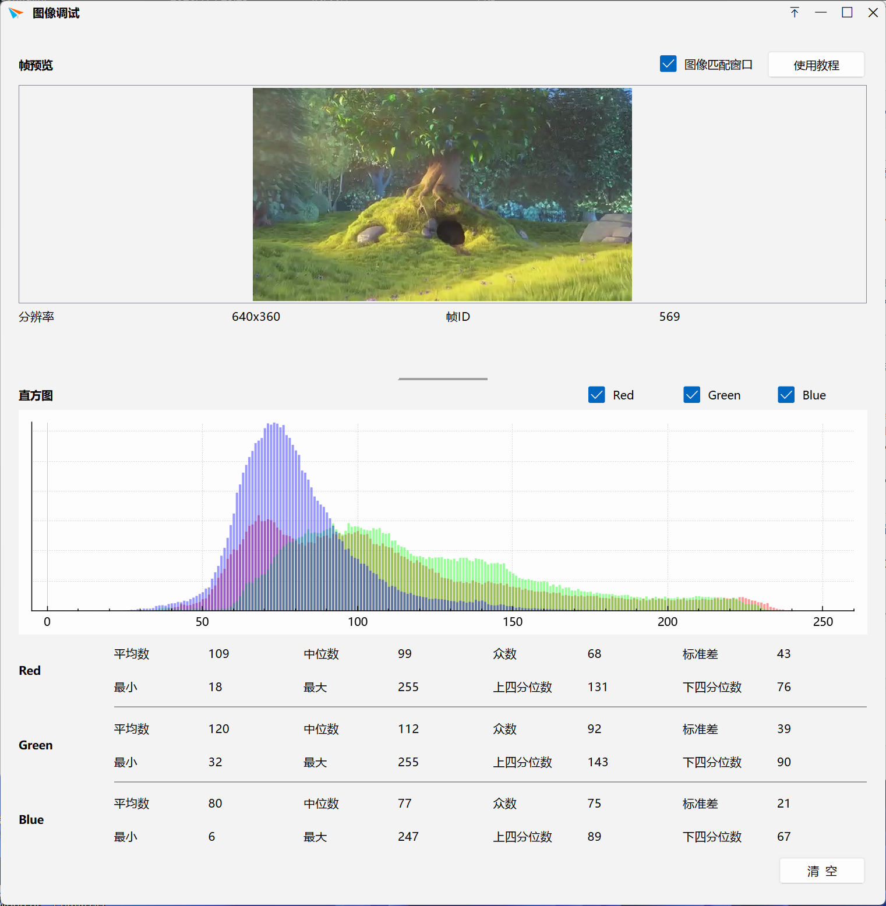Minimize the 图像调试 window
This screenshot has width=886, height=906.
pyautogui.click(x=821, y=13)
